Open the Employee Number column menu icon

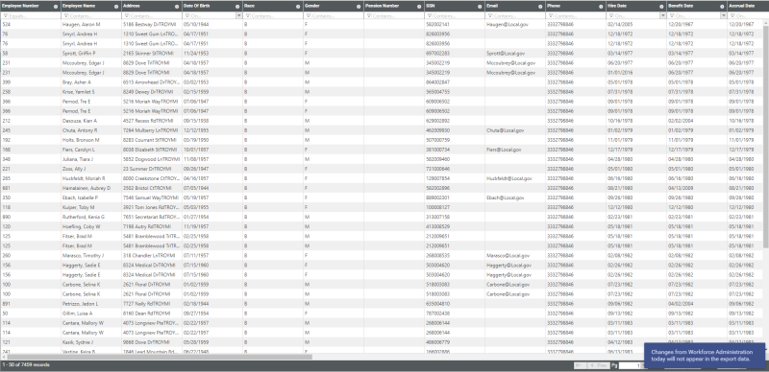tap(56, 7)
